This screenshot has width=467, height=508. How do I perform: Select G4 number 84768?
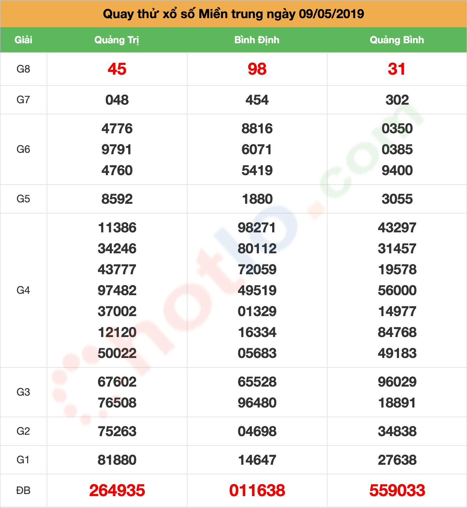pos(397,333)
